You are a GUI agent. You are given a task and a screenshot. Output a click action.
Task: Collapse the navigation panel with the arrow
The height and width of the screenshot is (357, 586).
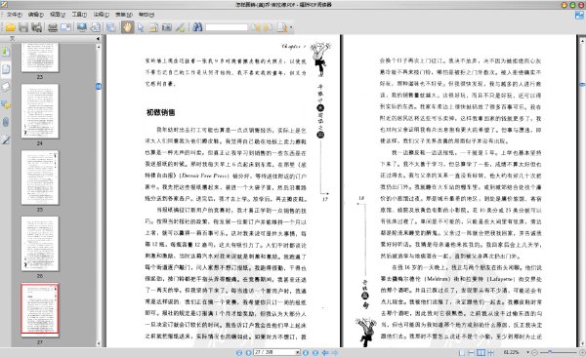[98, 38]
